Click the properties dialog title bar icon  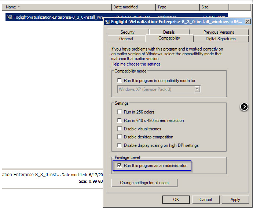point(107,22)
